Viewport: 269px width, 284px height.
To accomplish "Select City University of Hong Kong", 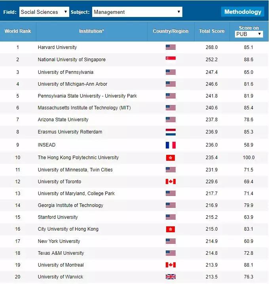I will (68, 229).
